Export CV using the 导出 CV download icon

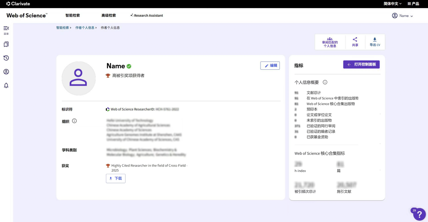tap(374, 42)
